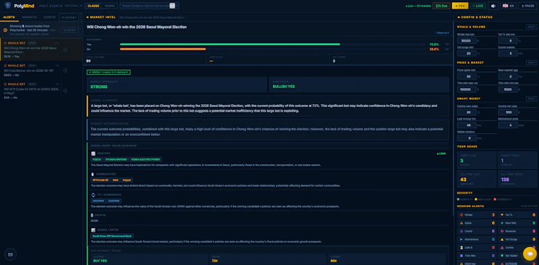Select Claude as the AI provider
The width and height of the screenshot is (539, 265).
94,6
